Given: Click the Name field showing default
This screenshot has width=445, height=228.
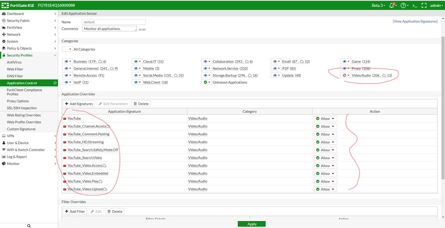Looking at the screenshot, I should click(x=113, y=22).
